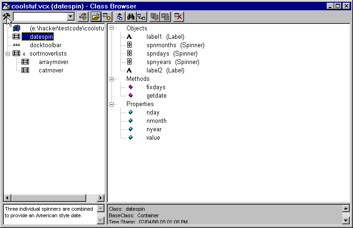Screen dimensions: 353x228
Task: Collapse the sortmoverlists tree node
Action: [x=7, y=54]
